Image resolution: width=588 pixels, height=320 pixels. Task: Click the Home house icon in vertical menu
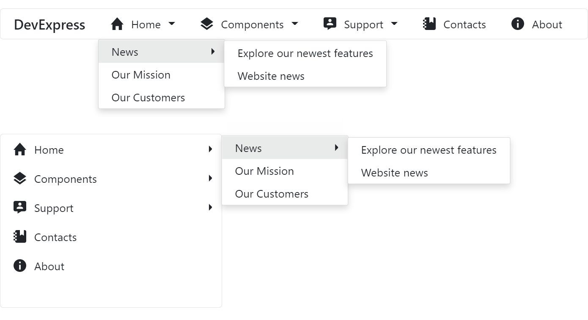tap(20, 149)
